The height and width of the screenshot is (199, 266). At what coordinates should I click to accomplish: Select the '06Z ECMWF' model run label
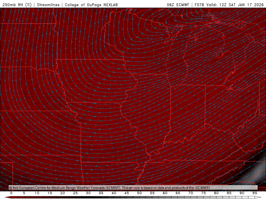[x=178, y=5]
